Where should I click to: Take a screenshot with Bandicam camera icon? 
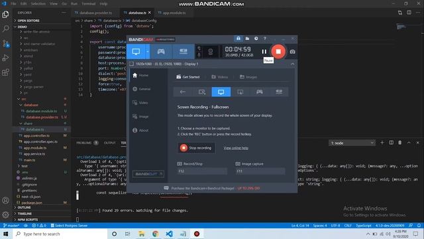point(292,52)
